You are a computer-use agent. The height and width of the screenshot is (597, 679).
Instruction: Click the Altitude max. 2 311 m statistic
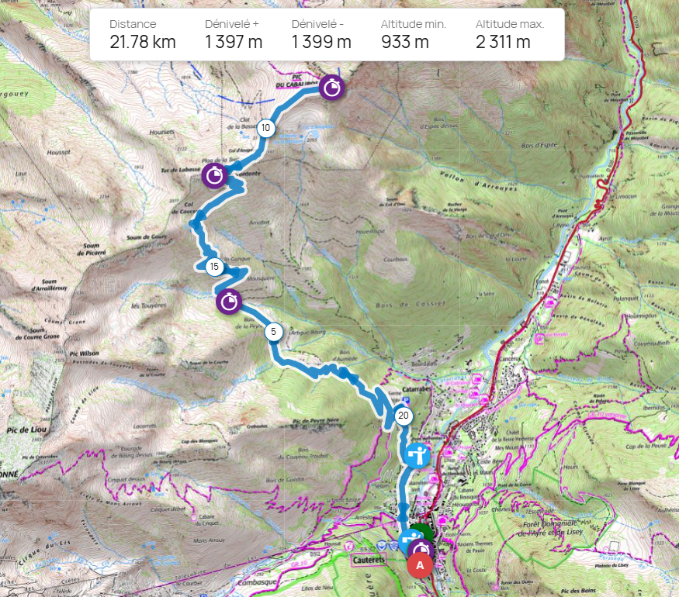point(510,35)
